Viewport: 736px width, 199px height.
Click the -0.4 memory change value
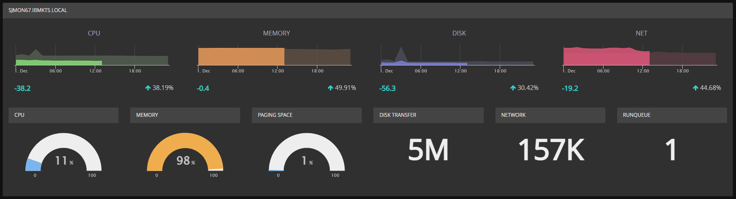[x=203, y=88]
